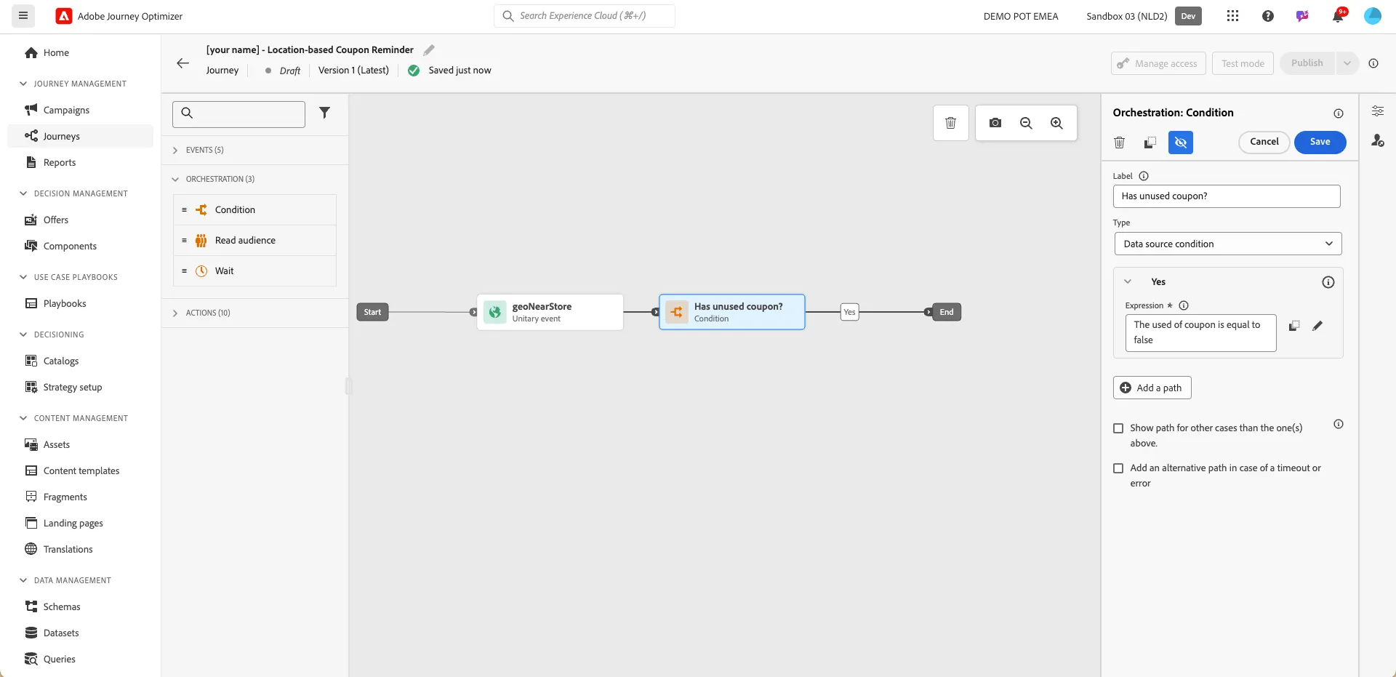Viewport: 1396px width, 677px height.
Task: Focus the Experience Cloud search field
Action: pyautogui.click(x=585, y=16)
